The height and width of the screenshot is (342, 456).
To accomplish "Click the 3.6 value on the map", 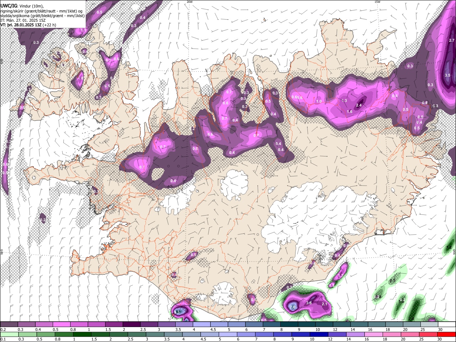I will tap(309, 303).
